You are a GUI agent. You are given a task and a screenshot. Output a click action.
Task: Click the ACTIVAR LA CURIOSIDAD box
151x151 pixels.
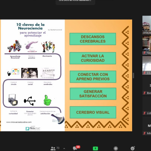93,58
